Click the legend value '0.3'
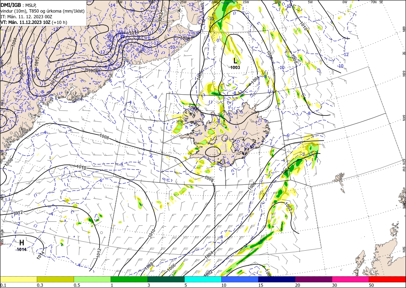The height and width of the screenshot is (288, 406). pos(40,285)
